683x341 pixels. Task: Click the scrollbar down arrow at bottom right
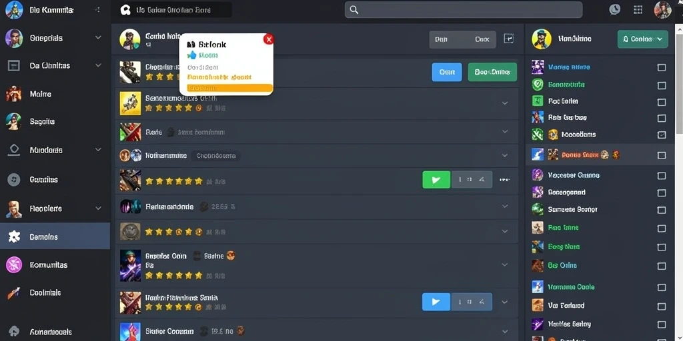coord(679,337)
